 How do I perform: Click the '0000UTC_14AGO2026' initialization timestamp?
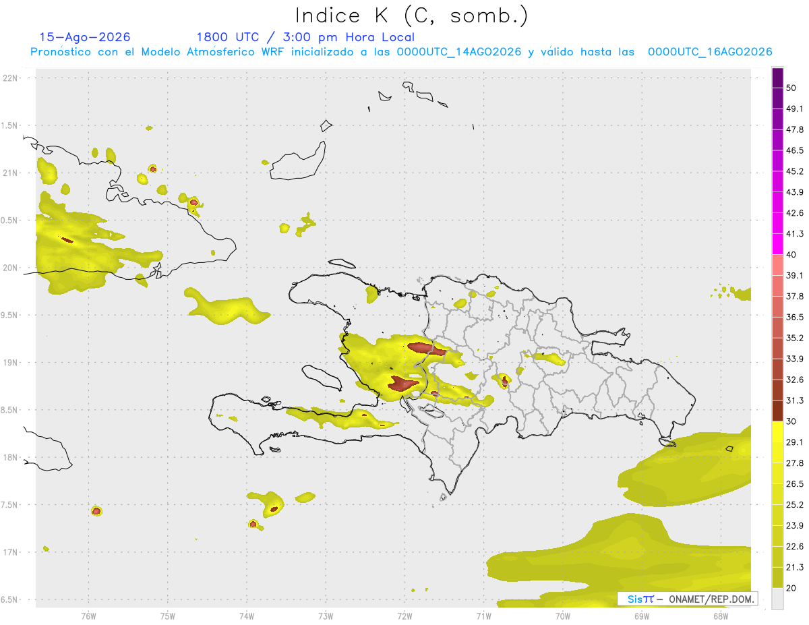[459, 52]
